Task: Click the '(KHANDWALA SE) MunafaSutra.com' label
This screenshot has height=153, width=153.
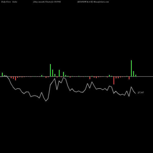Action: pos(93,2)
